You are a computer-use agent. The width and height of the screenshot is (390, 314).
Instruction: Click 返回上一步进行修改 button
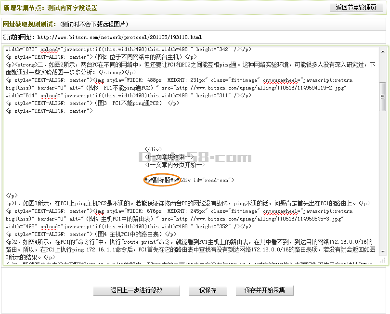point(137,290)
